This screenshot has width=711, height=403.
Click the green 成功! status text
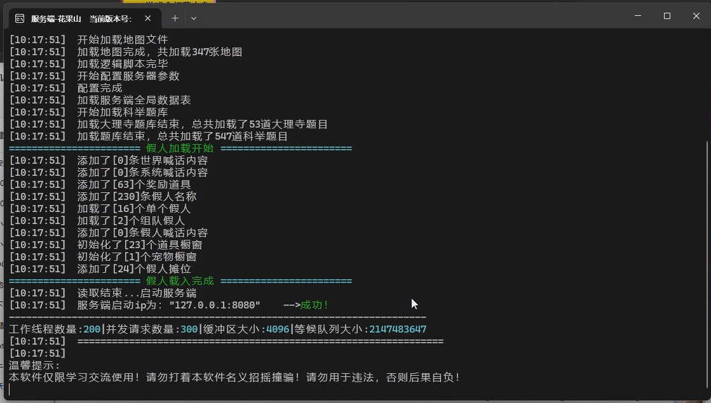point(315,305)
